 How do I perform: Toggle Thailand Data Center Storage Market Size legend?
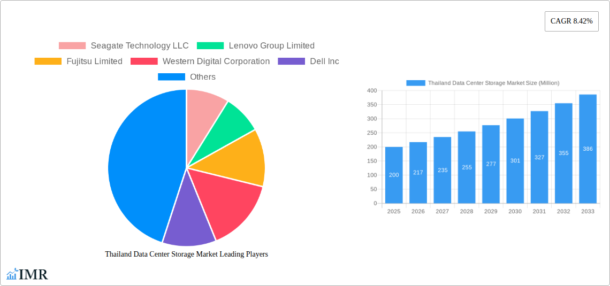[483, 83]
